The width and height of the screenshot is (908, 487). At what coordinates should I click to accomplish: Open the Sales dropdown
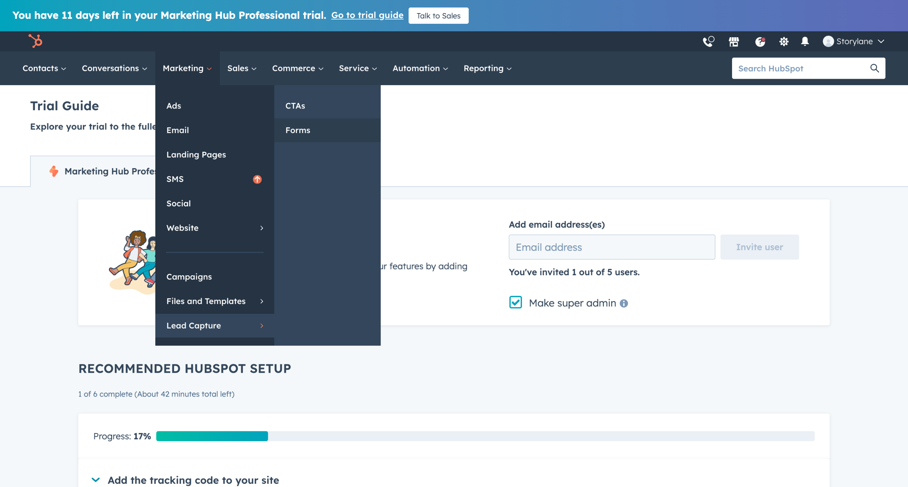(242, 68)
